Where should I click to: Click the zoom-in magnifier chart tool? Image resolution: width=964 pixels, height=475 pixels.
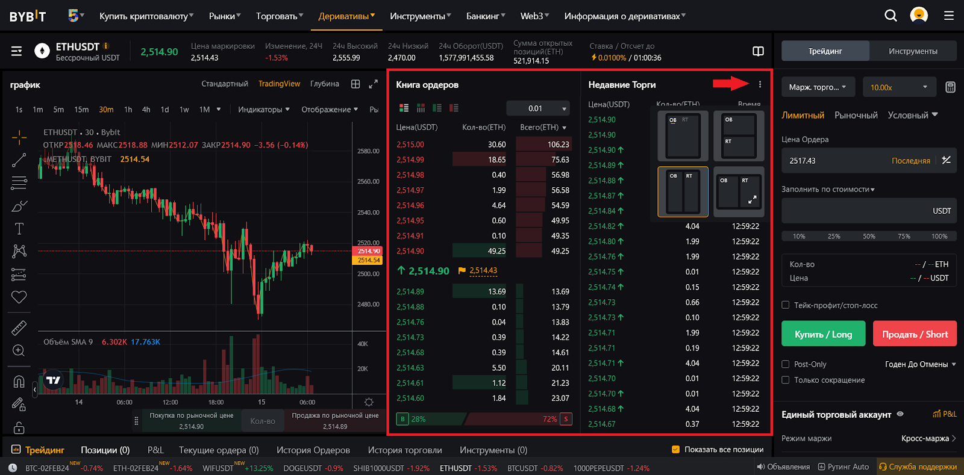coord(19,350)
